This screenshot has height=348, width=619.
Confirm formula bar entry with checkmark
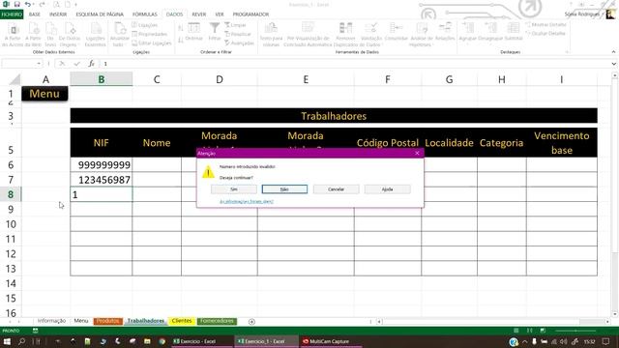[76, 64]
